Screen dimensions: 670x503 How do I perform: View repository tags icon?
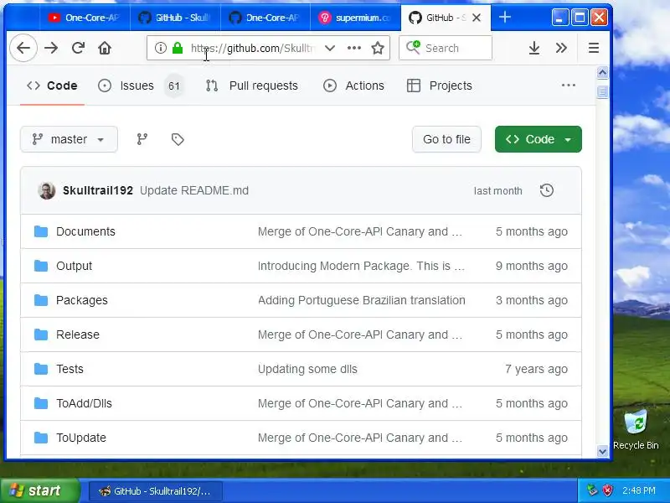click(x=178, y=139)
